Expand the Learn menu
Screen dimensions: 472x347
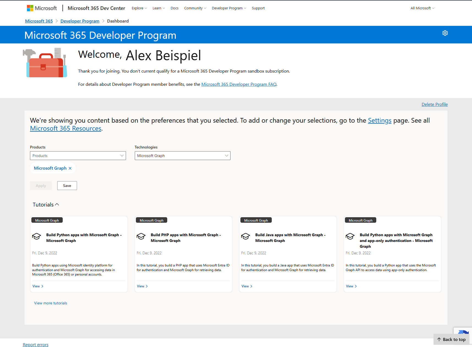pos(159,8)
